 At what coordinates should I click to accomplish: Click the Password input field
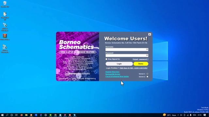click(127, 56)
